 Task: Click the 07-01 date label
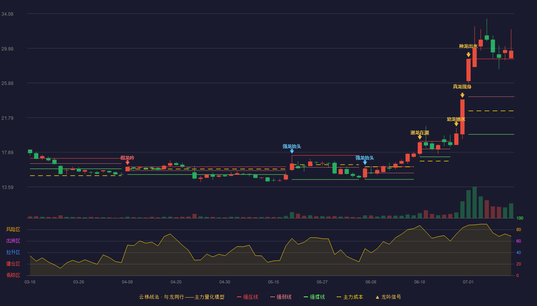tap(468, 282)
